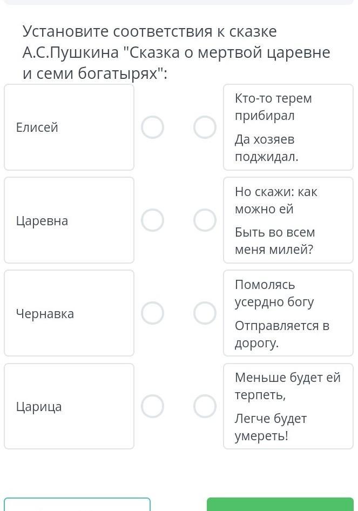Select the radio circle next to Елисей
Screen dimensions: 358x511
[152, 127]
